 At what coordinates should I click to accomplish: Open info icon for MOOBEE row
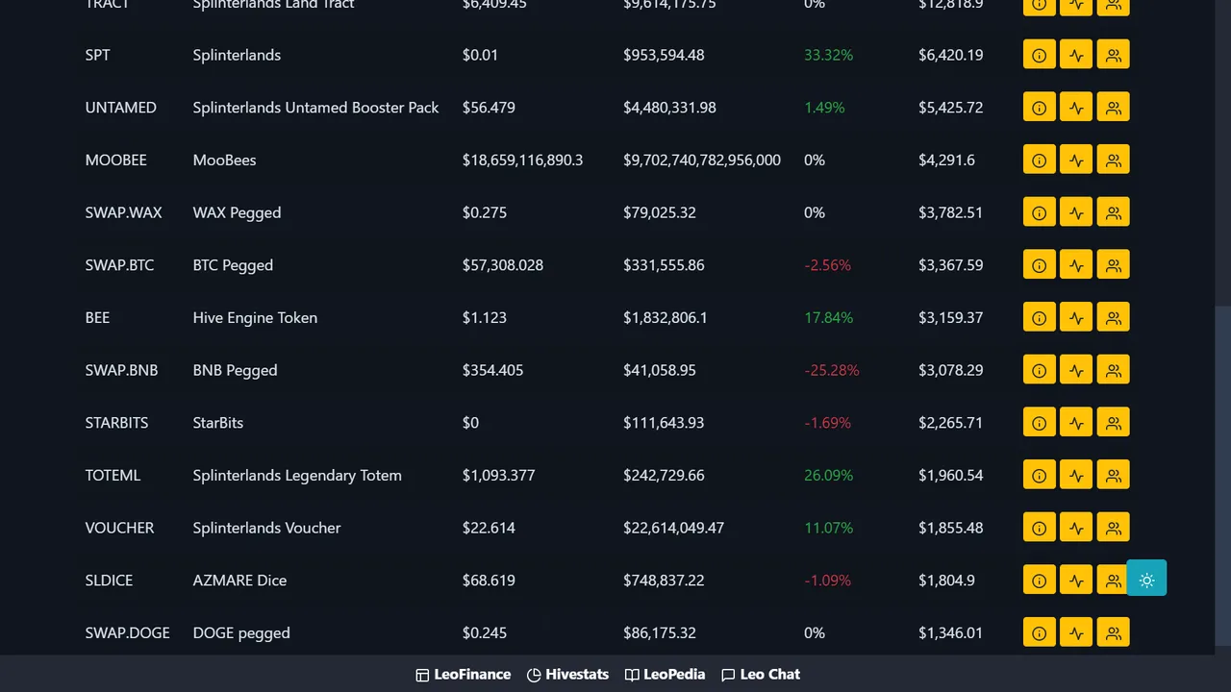click(1039, 161)
